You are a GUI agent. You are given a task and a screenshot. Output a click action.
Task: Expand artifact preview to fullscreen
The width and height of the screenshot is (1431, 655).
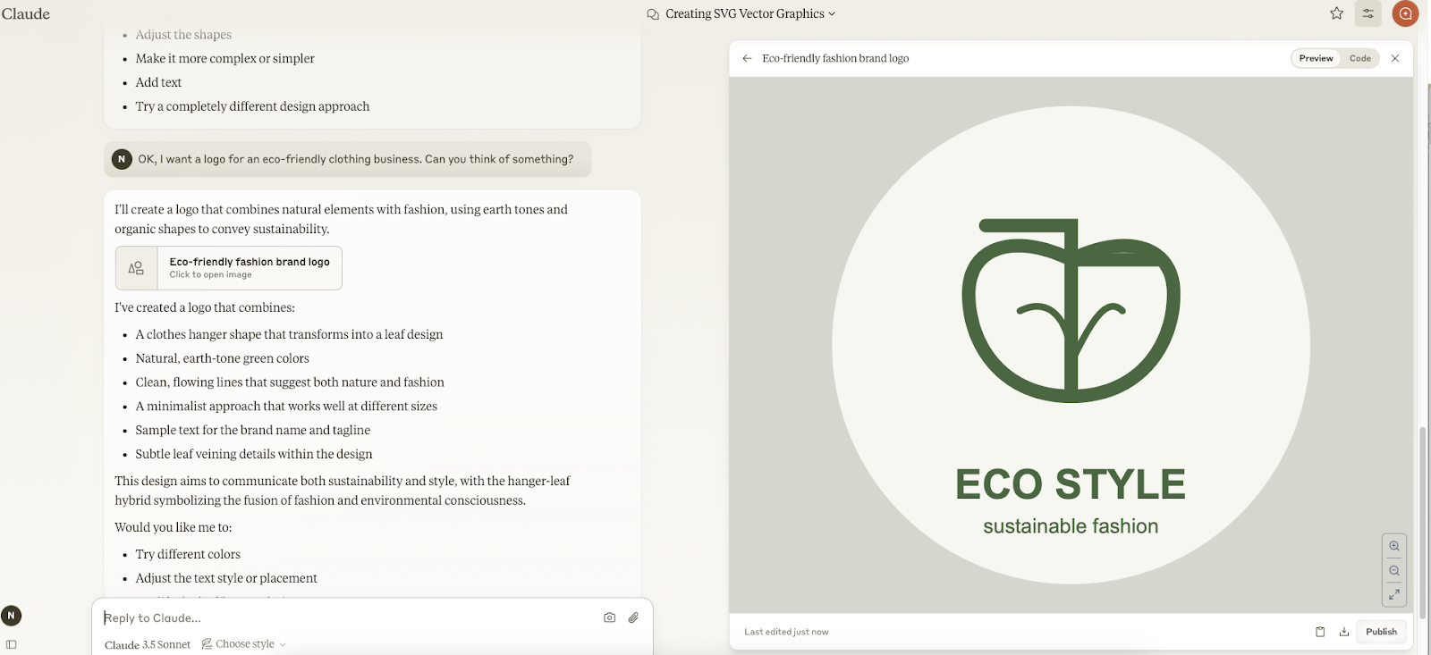coord(1393,593)
